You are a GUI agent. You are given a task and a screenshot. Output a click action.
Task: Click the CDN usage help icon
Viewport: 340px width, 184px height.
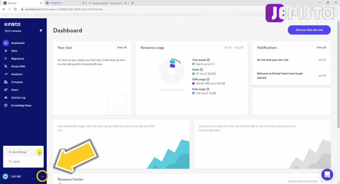point(208,79)
